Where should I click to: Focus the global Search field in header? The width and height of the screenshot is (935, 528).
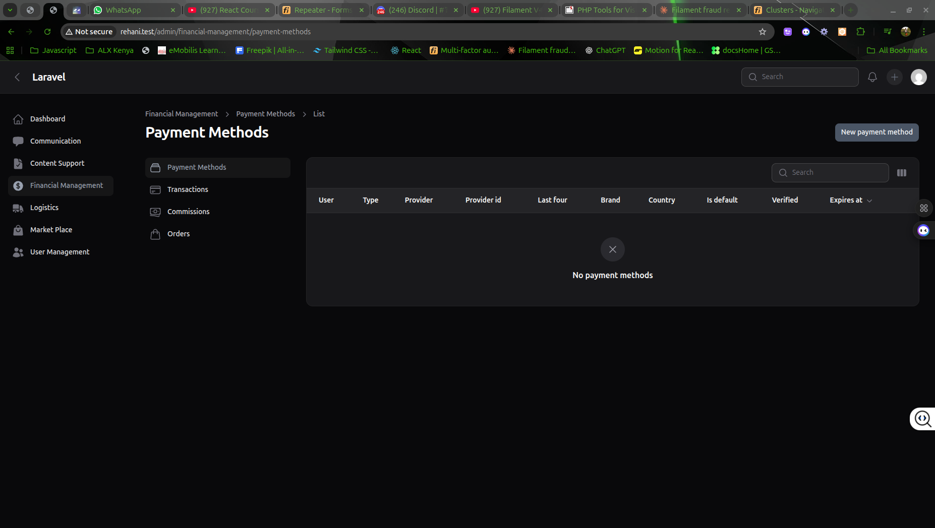(800, 77)
